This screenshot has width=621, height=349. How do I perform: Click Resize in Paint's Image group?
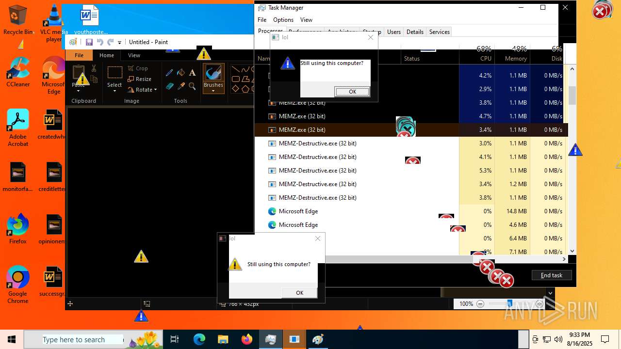tap(140, 79)
